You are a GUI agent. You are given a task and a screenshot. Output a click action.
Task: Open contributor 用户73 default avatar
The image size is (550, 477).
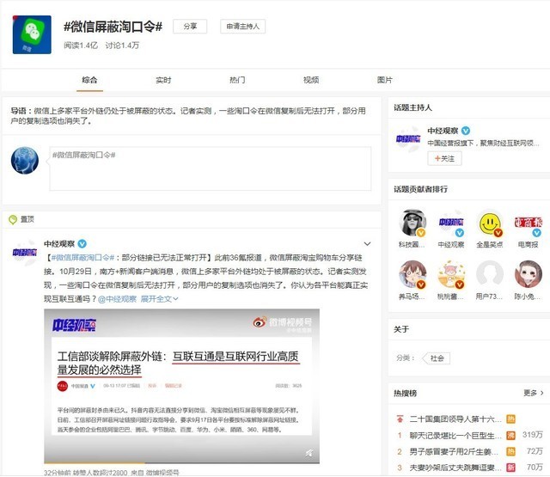pyautogui.click(x=490, y=274)
